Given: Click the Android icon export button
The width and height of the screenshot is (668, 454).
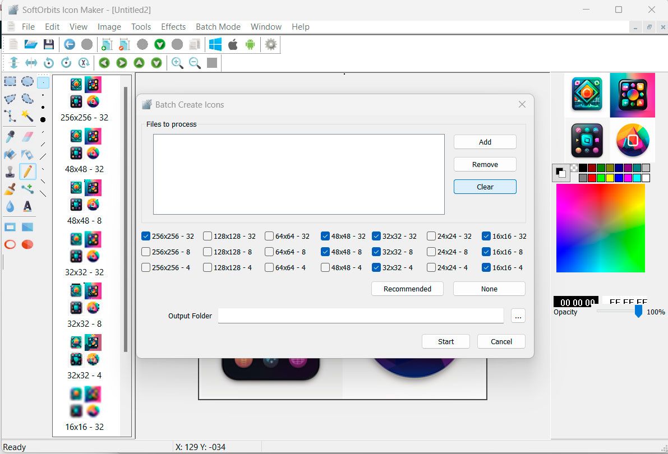Looking at the screenshot, I should (250, 44).
